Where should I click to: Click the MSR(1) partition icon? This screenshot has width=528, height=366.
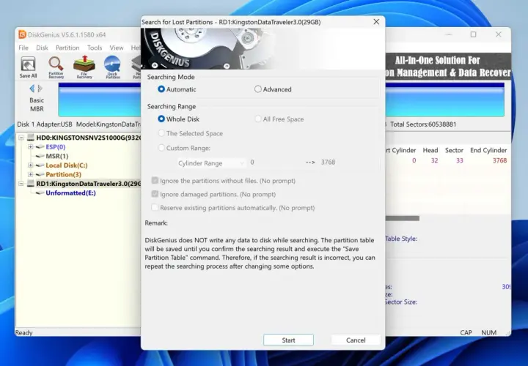click(x=40, y=156)
